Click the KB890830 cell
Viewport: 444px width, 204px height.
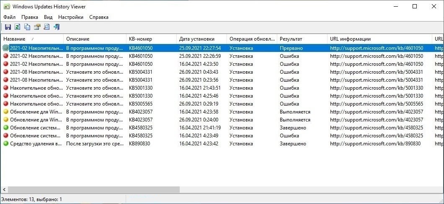[139, 144]
